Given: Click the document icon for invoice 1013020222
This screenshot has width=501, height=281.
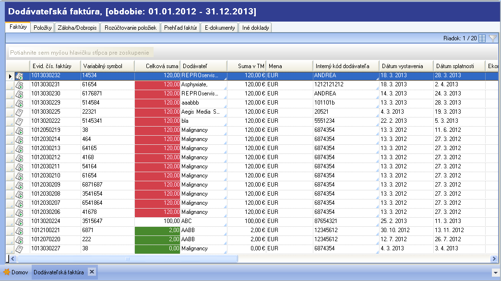Looking at the screenshot, I should coord(19,122).
